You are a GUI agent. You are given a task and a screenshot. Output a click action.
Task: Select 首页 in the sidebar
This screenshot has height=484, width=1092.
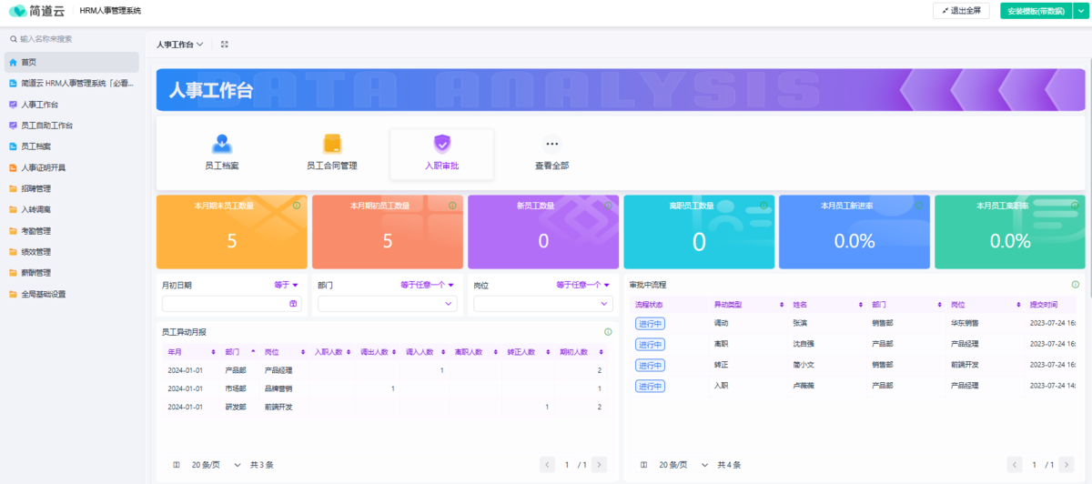click(x=72, y=62)
